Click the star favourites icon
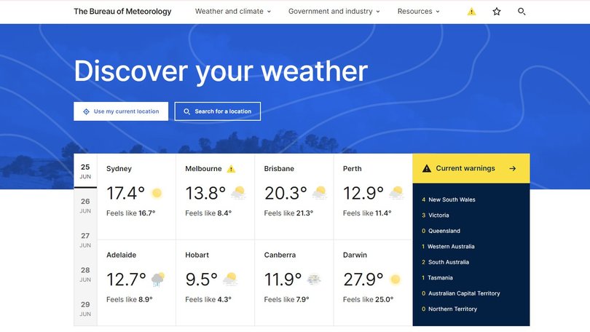The width and height of the screenshot is (590, 332). [497, 12]
